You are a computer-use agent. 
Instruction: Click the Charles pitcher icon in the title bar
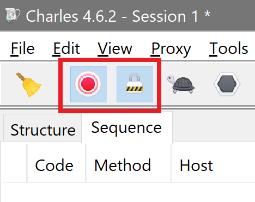point(13,15)
